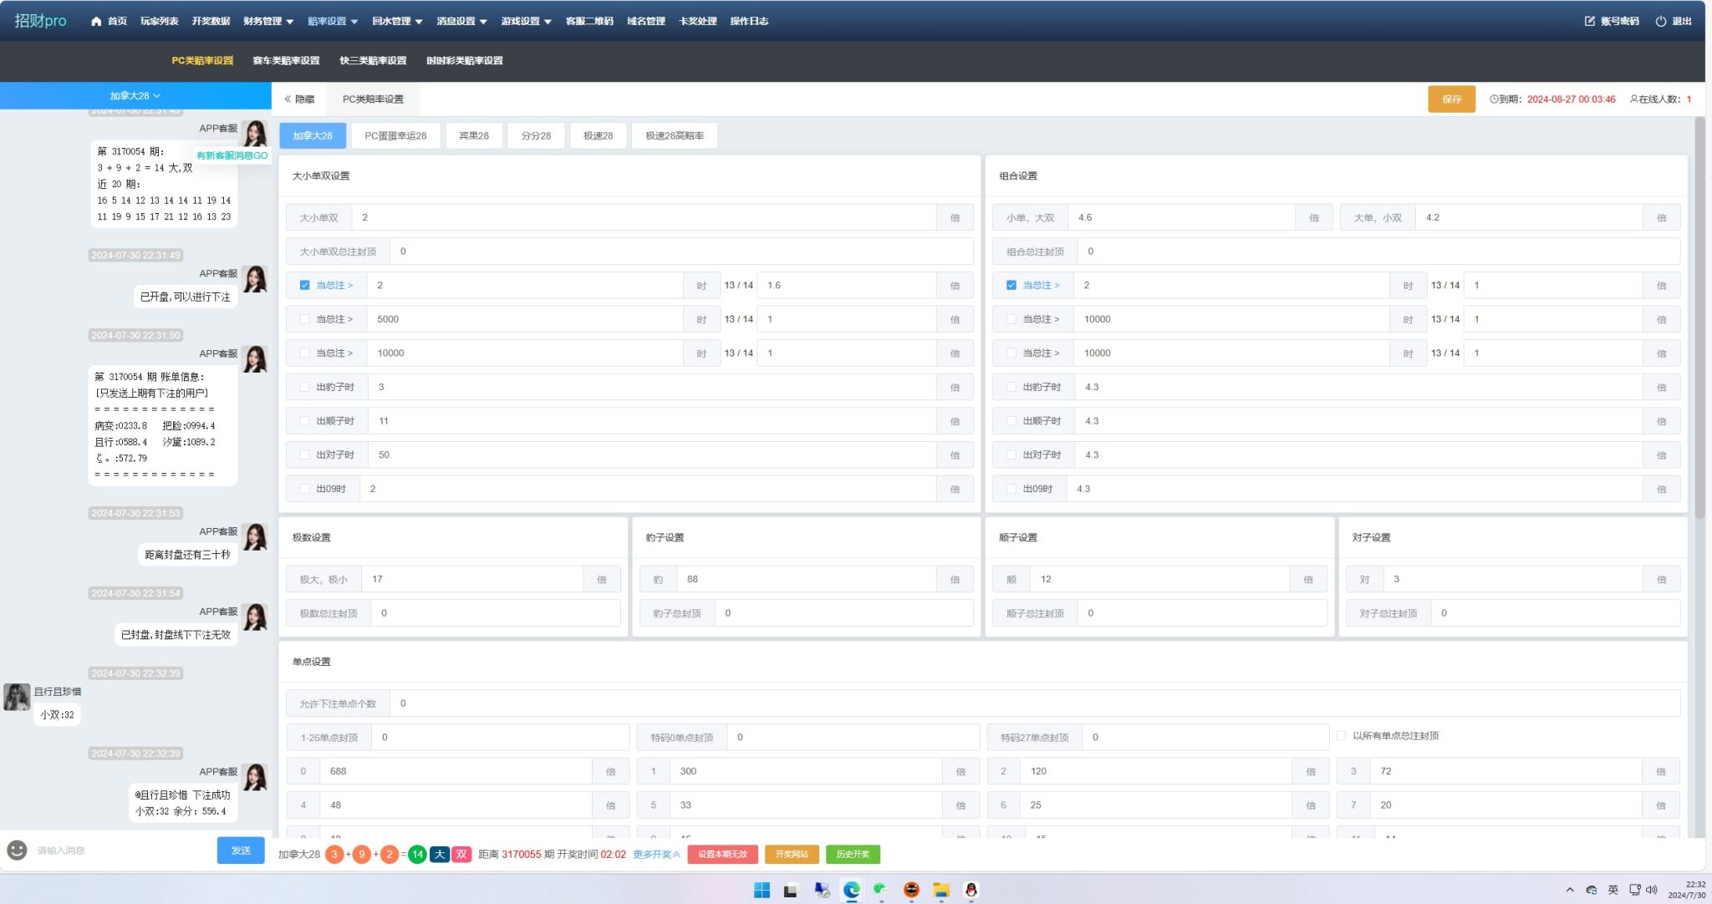Click the 账号密码 edit icon
Image resolution: width=1712 pixels, height=904 pixels.
click(1589, 21)
